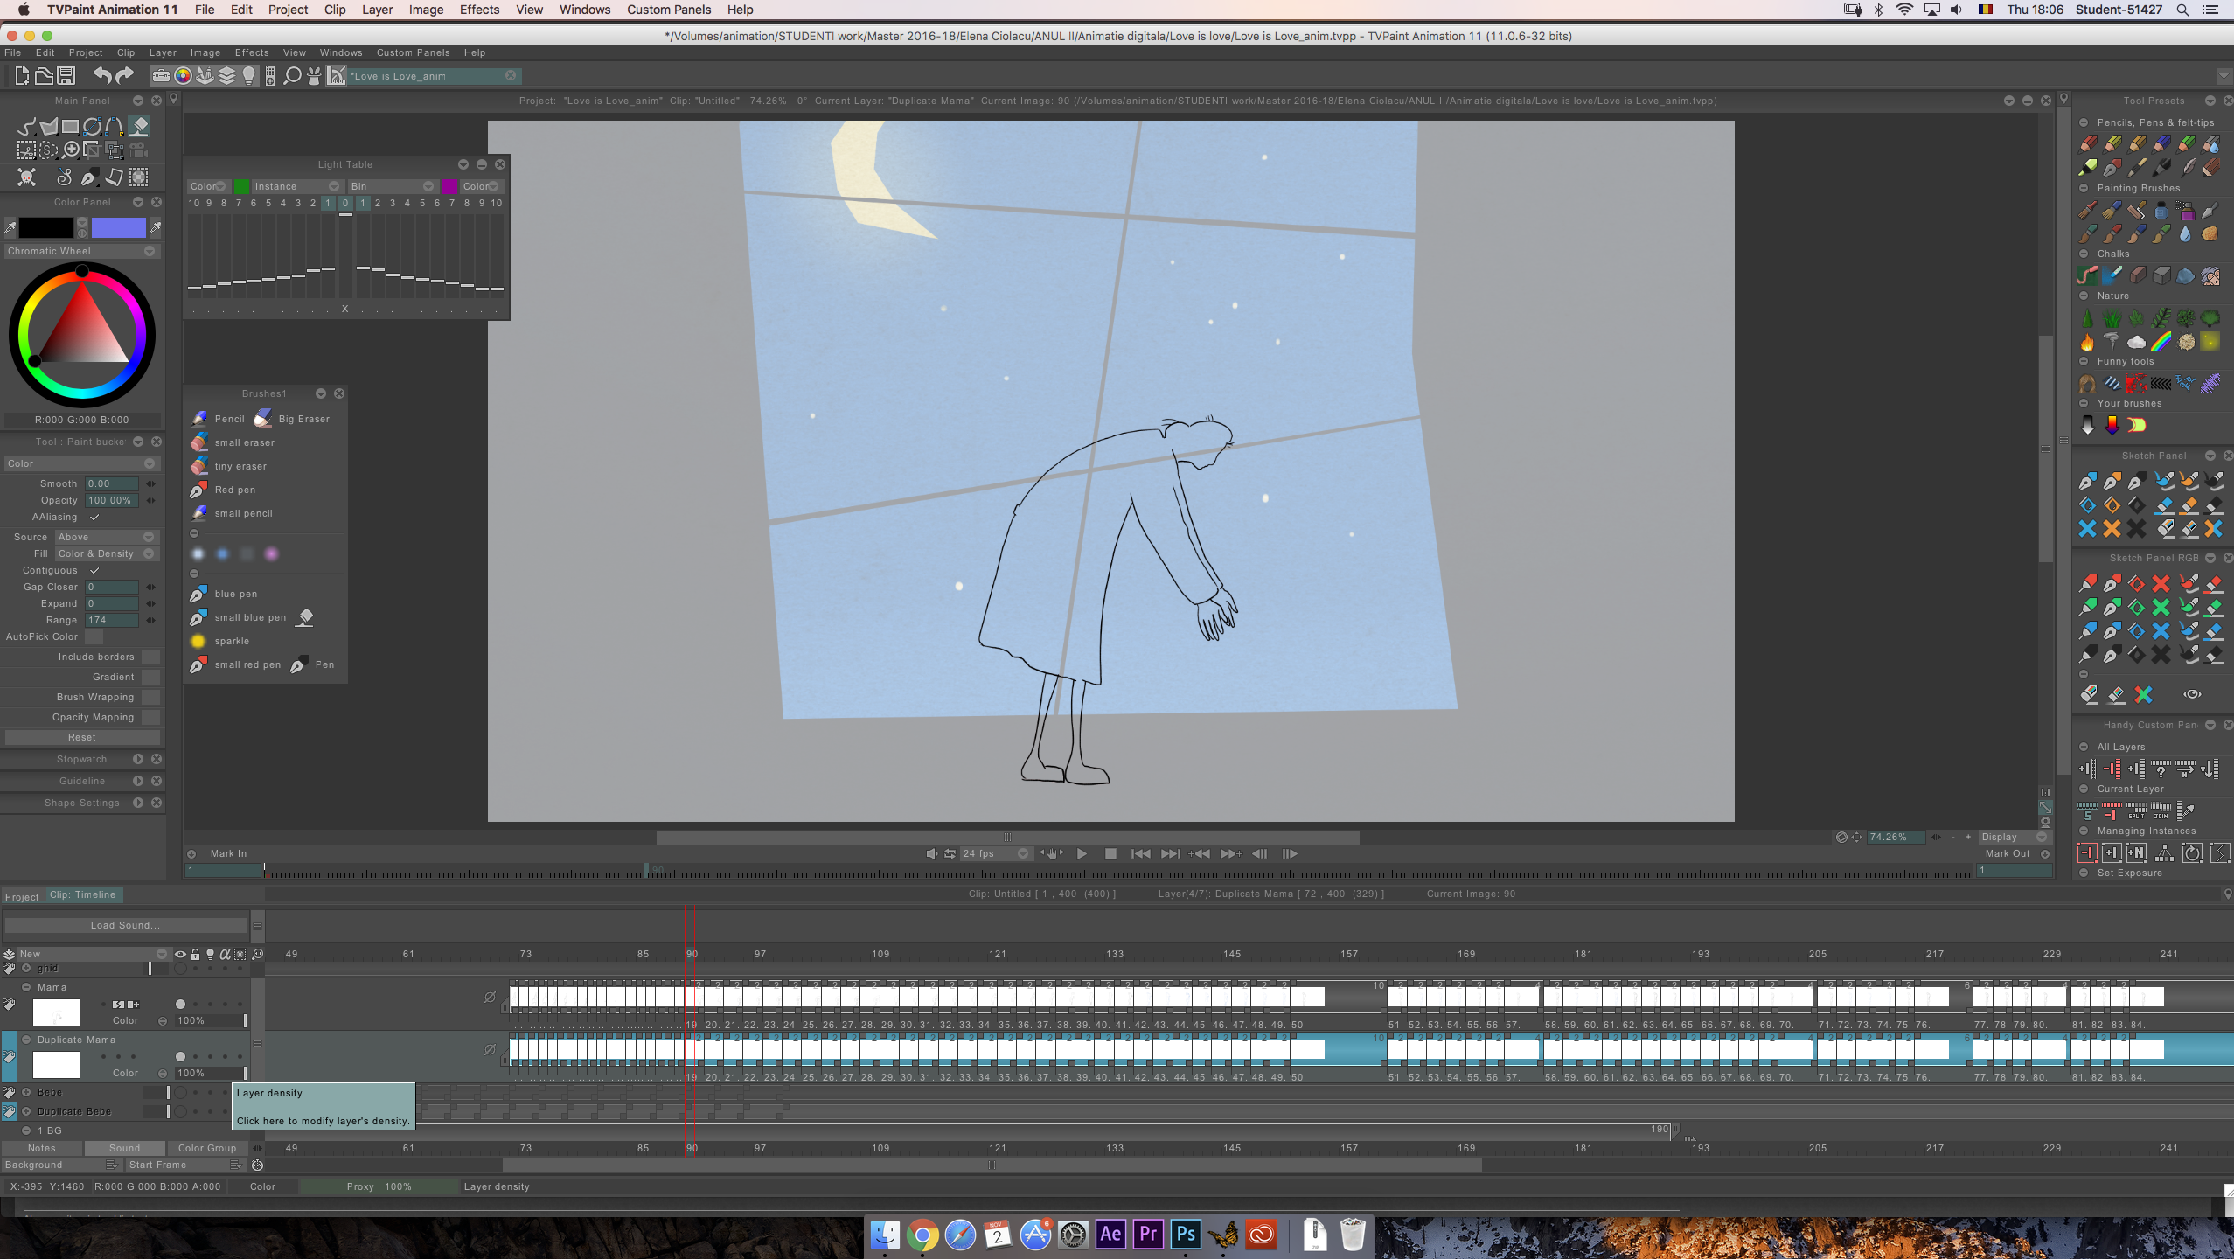Viewport: 2234px width, 1259px height.
Task: Undo the last action with the toolbar arrow
Action: click(102, 76)
